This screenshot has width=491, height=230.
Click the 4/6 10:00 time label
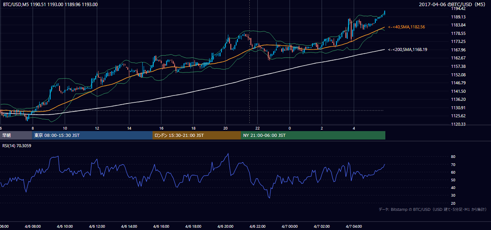(x=65, y=227)
